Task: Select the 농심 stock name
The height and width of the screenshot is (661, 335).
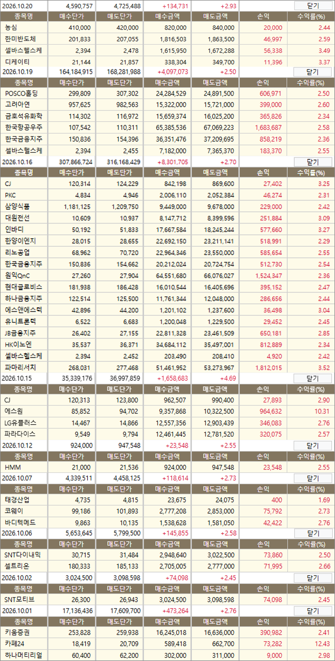Action: 11,27
